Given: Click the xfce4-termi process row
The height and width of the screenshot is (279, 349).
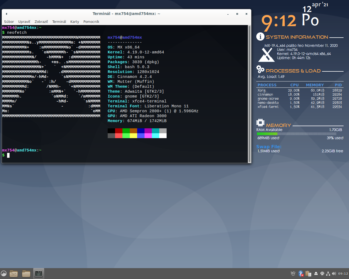Looking at the screenshot, I should pos(300,107).
